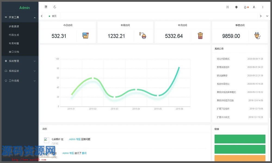Click the trash bin icon in 本月访问 card
This screenshot has height=163, width=272.
(x=200, y=36)
